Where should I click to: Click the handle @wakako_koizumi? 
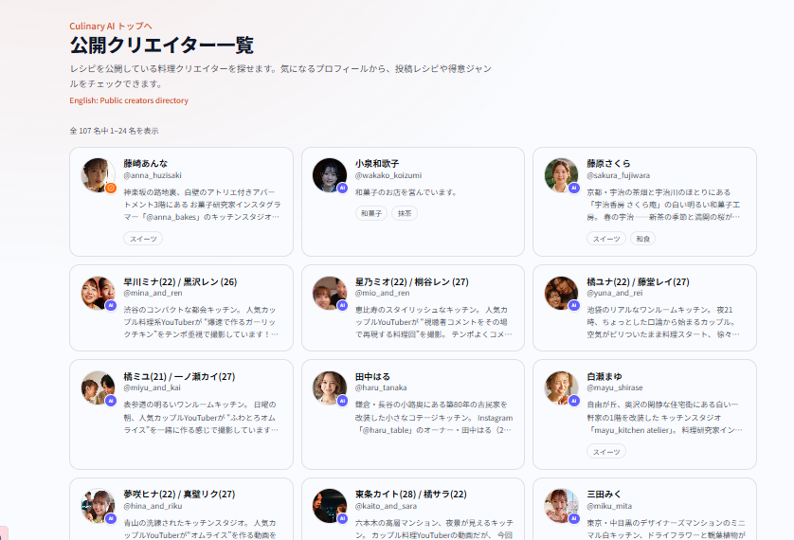click(388, 175)
